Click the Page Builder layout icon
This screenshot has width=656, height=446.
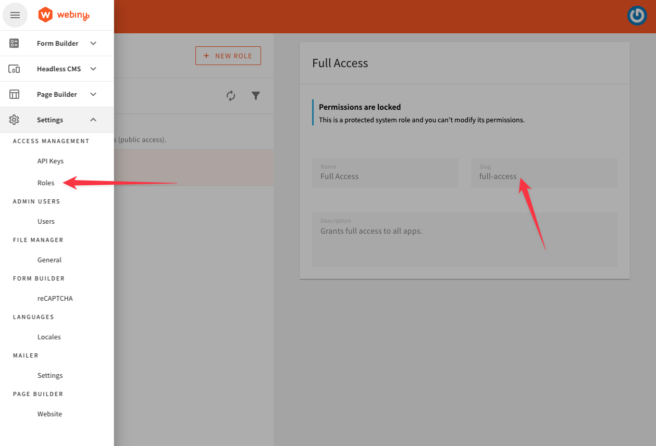point(15,94)
